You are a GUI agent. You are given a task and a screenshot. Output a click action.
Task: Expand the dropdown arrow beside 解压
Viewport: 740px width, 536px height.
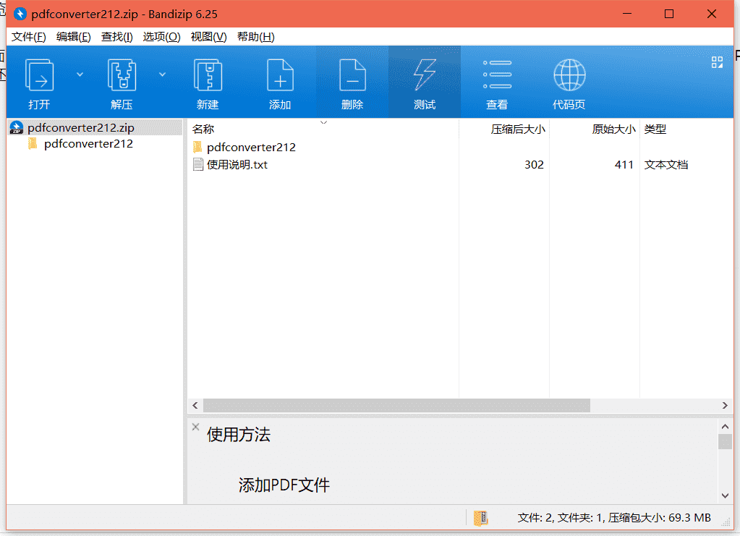click(x=162, y=75)
